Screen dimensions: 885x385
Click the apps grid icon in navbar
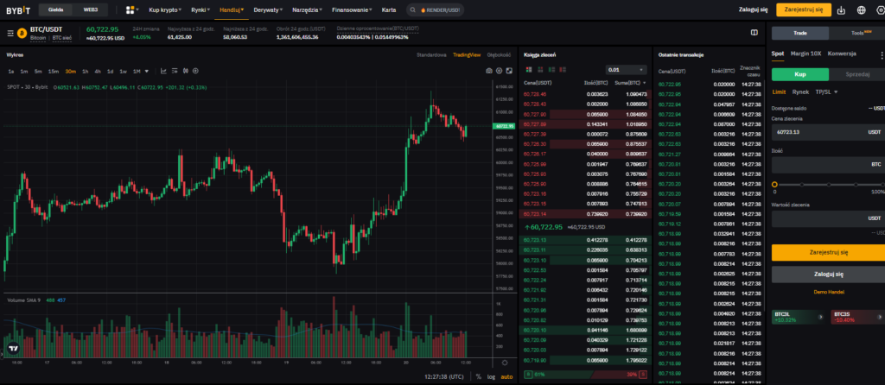click(x=131, y=10)
